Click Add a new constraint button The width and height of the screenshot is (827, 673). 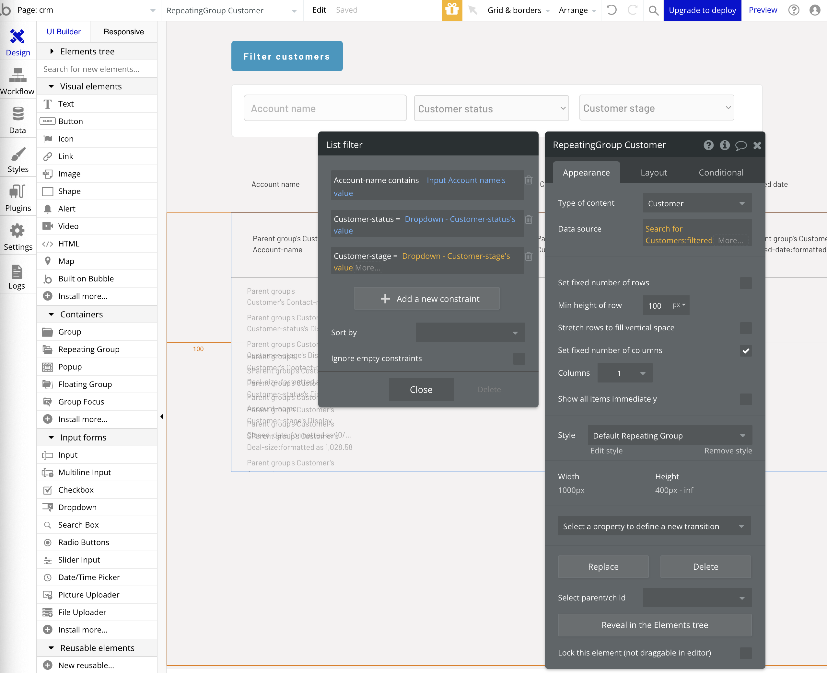click(426, 299)
